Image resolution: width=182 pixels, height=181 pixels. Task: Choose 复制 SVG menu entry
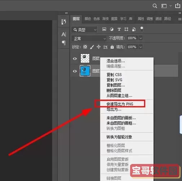click(x=114, y=80)
